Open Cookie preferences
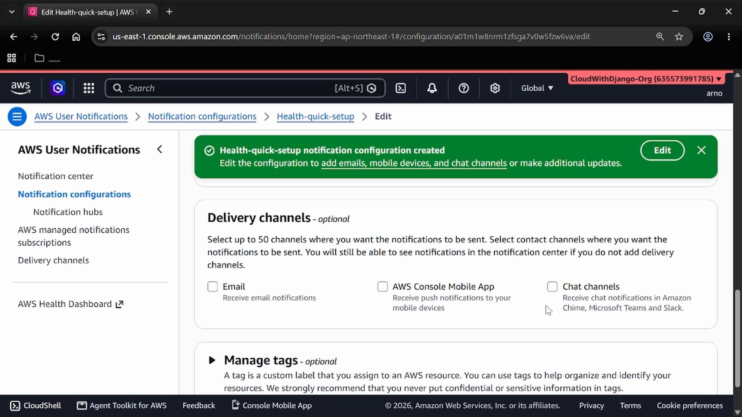Image resolution: width=742 pixels, height=417 pixels. tap(690, 405)
